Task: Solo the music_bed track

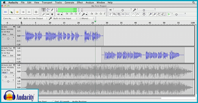Action: tap(12, 73)
